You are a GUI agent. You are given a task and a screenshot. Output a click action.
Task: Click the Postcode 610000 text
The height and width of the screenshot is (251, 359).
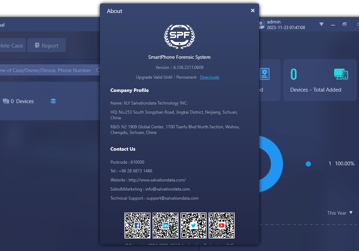pos(127,162)
